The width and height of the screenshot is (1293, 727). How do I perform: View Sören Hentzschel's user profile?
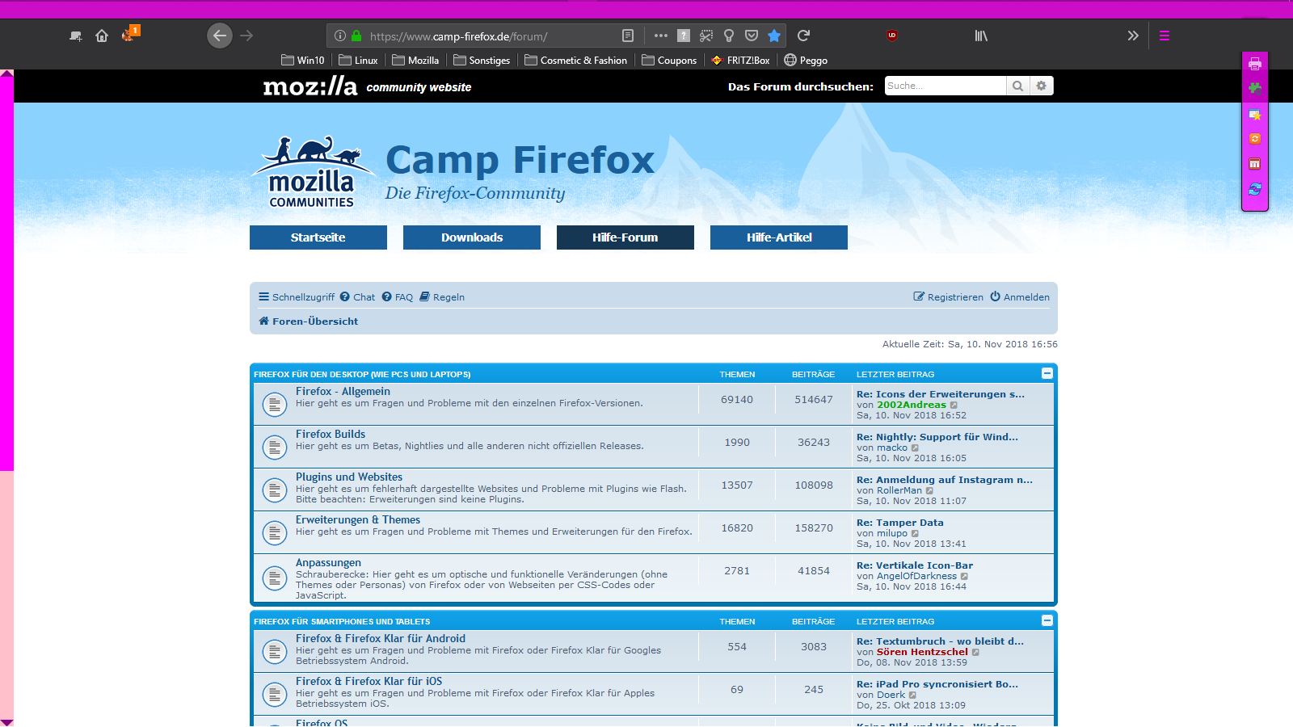pyautogui.click(x=922, y=652)
